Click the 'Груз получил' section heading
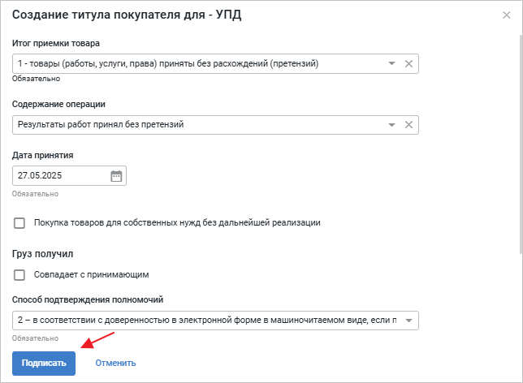The image size is (523, 383). (42, 254)
